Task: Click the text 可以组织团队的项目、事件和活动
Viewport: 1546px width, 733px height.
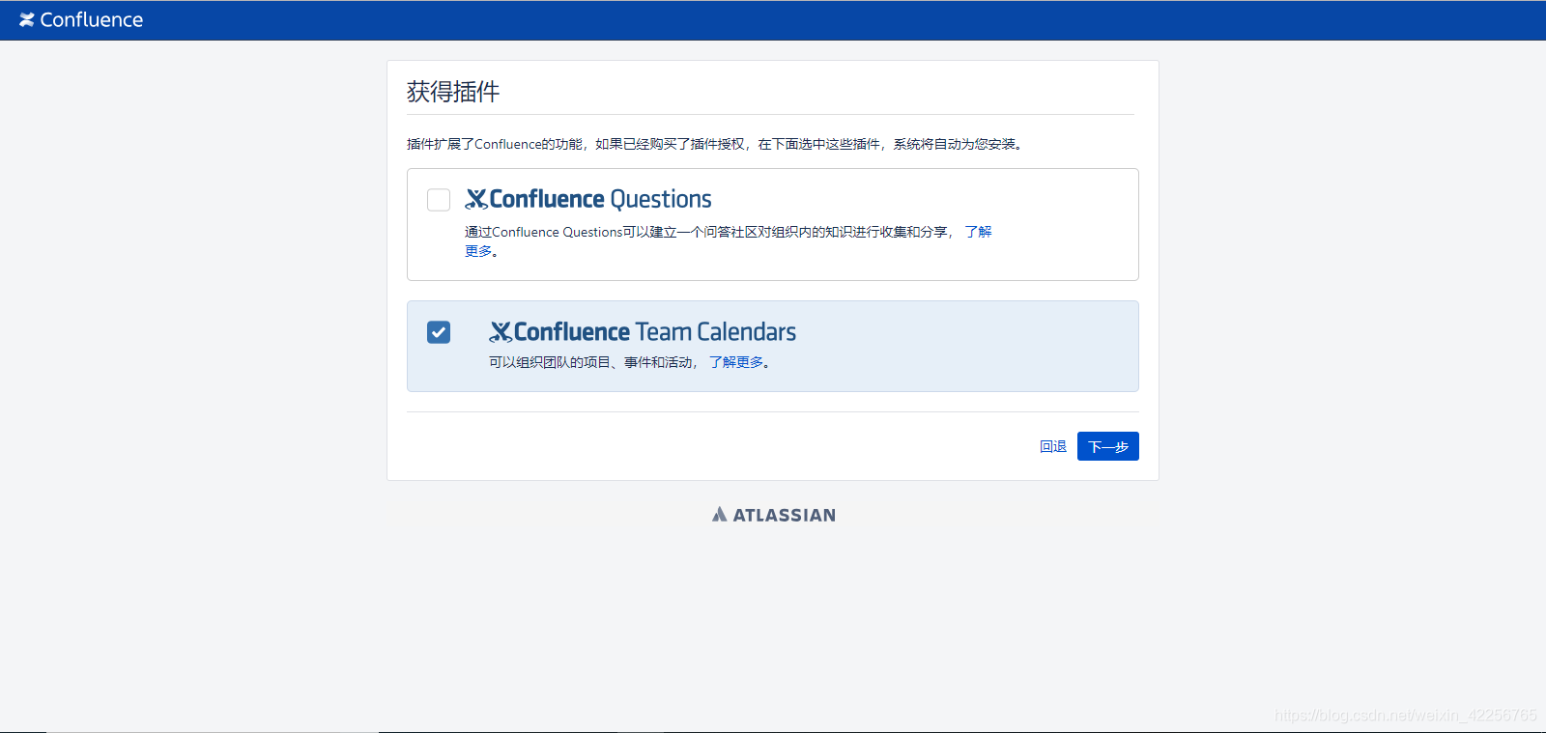Action: pyautogui.click(x=591, y=362)
